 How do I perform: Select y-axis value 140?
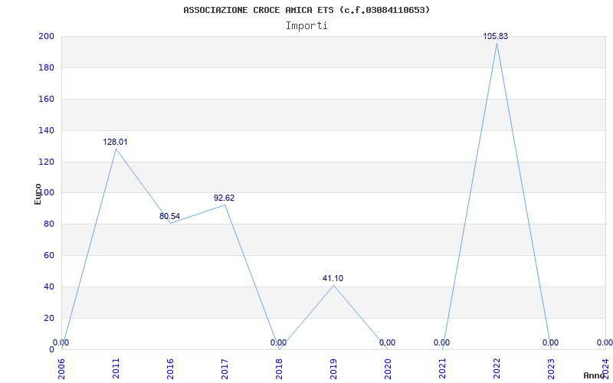pyautogui.click(x=46, y=130)
